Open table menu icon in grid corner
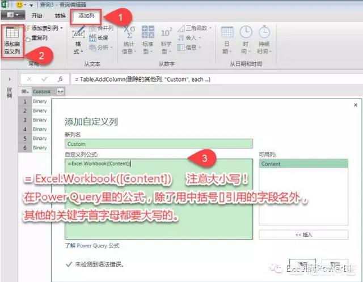The width and height of the screenshot is (363, 282). pyautogui.click(x=25, y=92)
